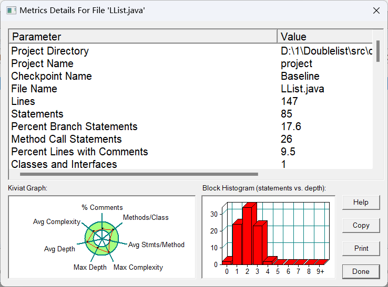Click the value 85 for Statements

pos(287,114)
